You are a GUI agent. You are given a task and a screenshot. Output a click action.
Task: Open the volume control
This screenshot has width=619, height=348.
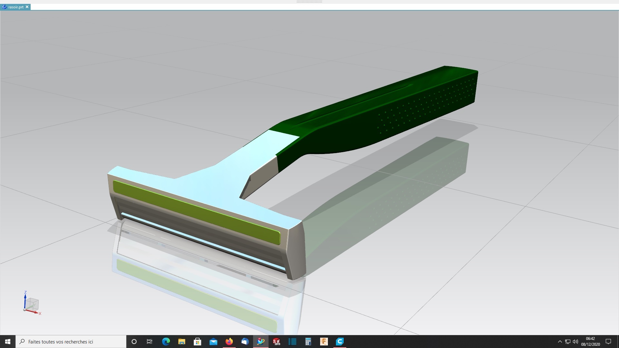(x=575, y=342)
